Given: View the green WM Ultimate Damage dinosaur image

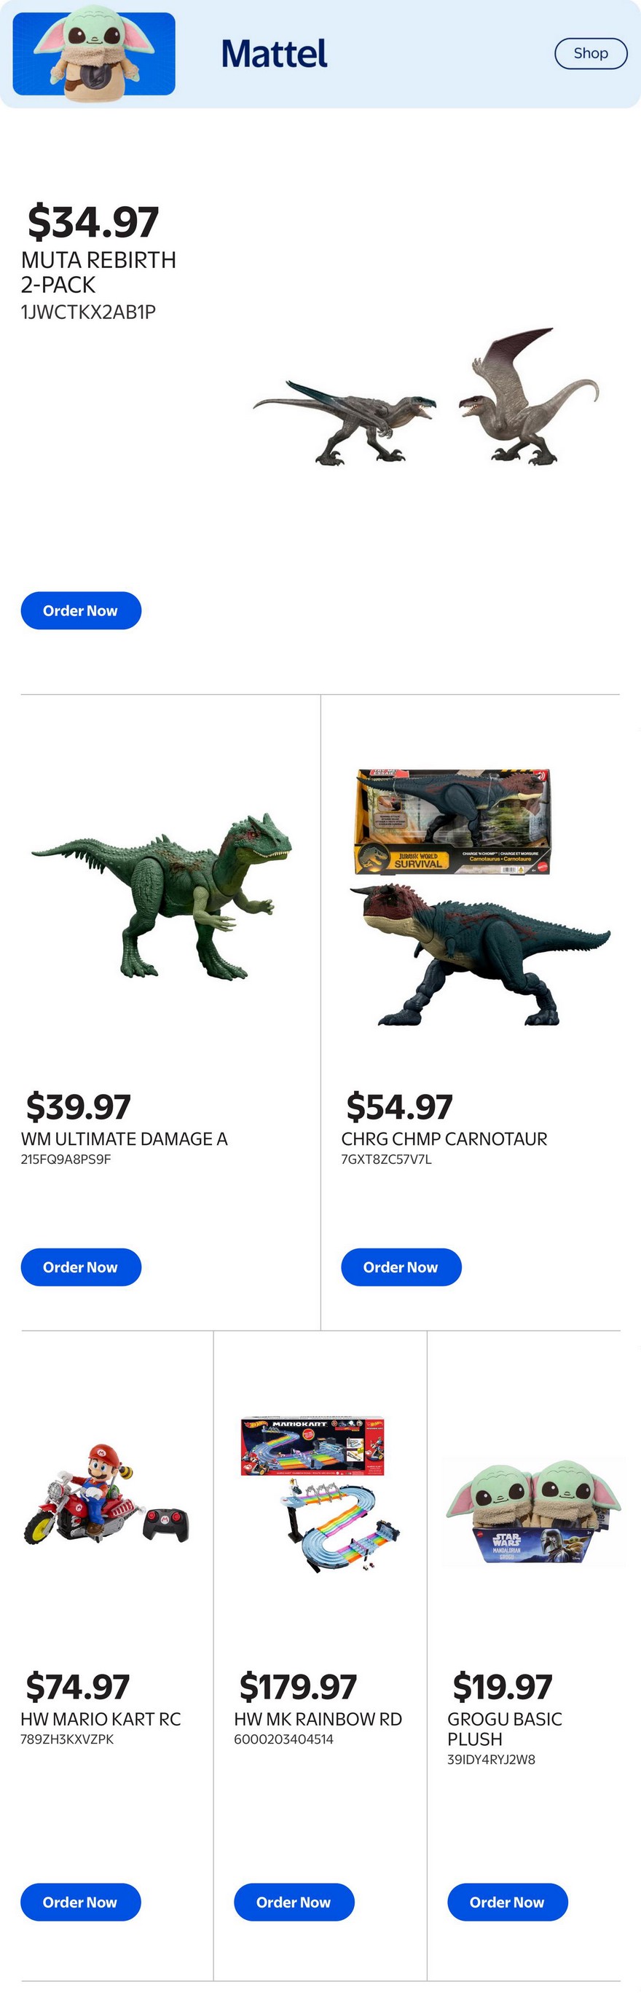Looking at the screenshot, I should point(161,896).
